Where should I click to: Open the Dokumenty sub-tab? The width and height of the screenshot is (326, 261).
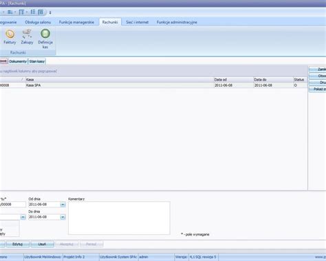(x=18, y=61)
